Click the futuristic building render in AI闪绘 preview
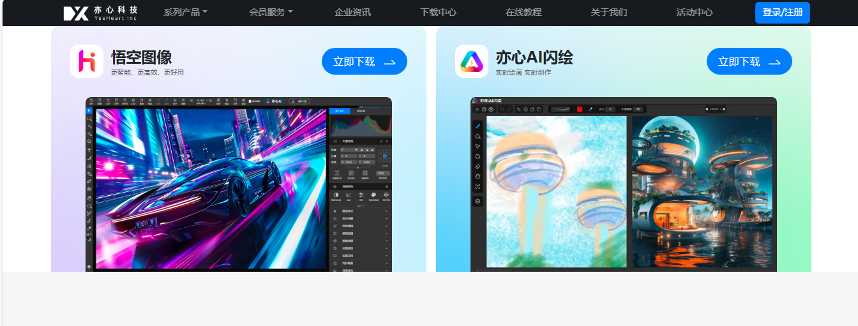The width and height of the screenshot is (858, 326). pos(702,191)
